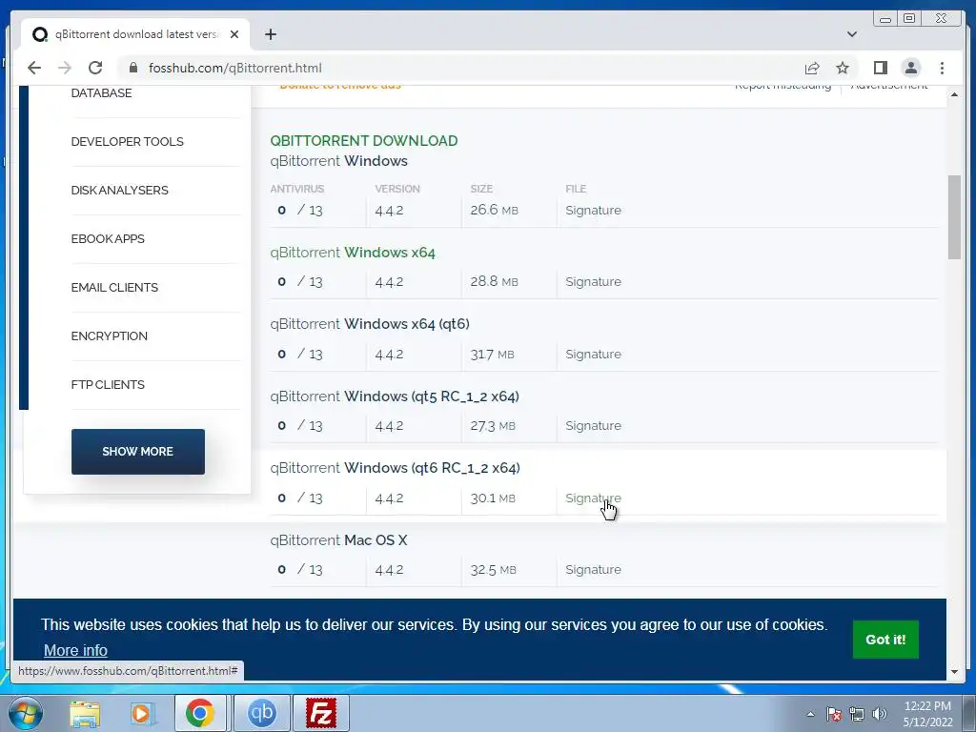Bookmark this page with the star icon
This screenshot has width=976, height=732.
click(843, 68)
